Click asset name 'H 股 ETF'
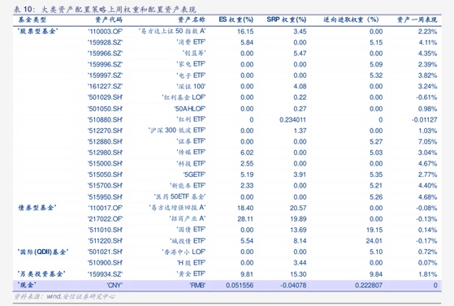Image resolution: width=454 pixels, height=306 pixels. [191, 263]
